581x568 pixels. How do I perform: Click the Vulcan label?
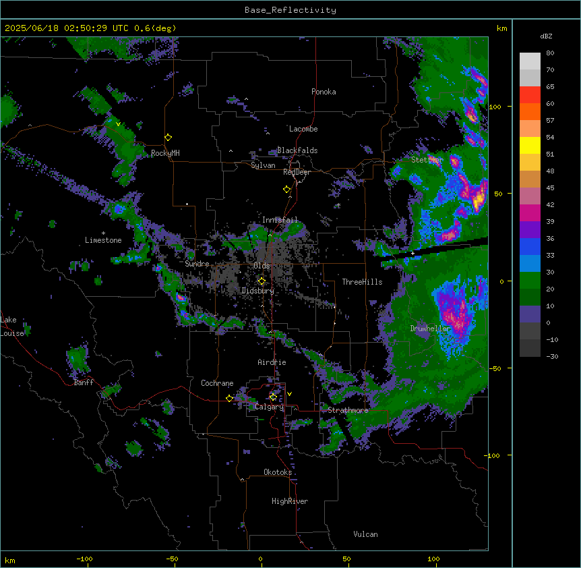click(366, 534)
